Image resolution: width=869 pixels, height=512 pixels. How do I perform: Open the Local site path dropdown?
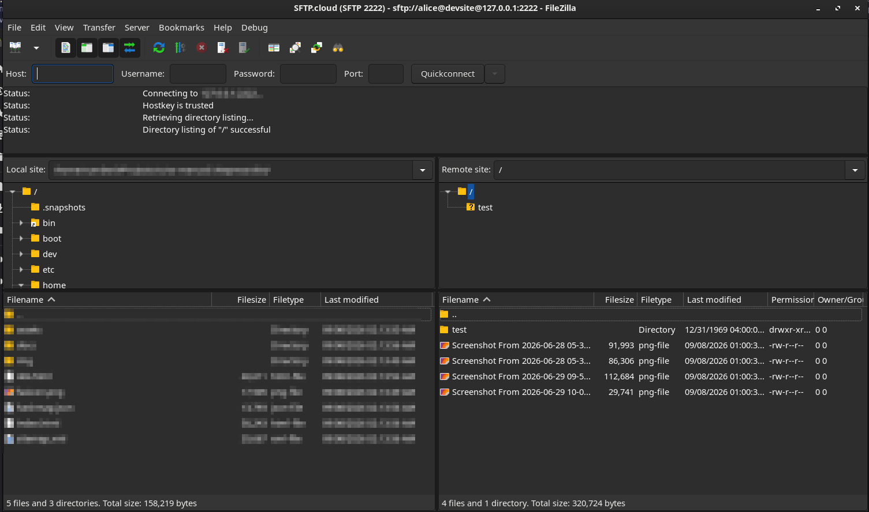(x=423, y=170)
